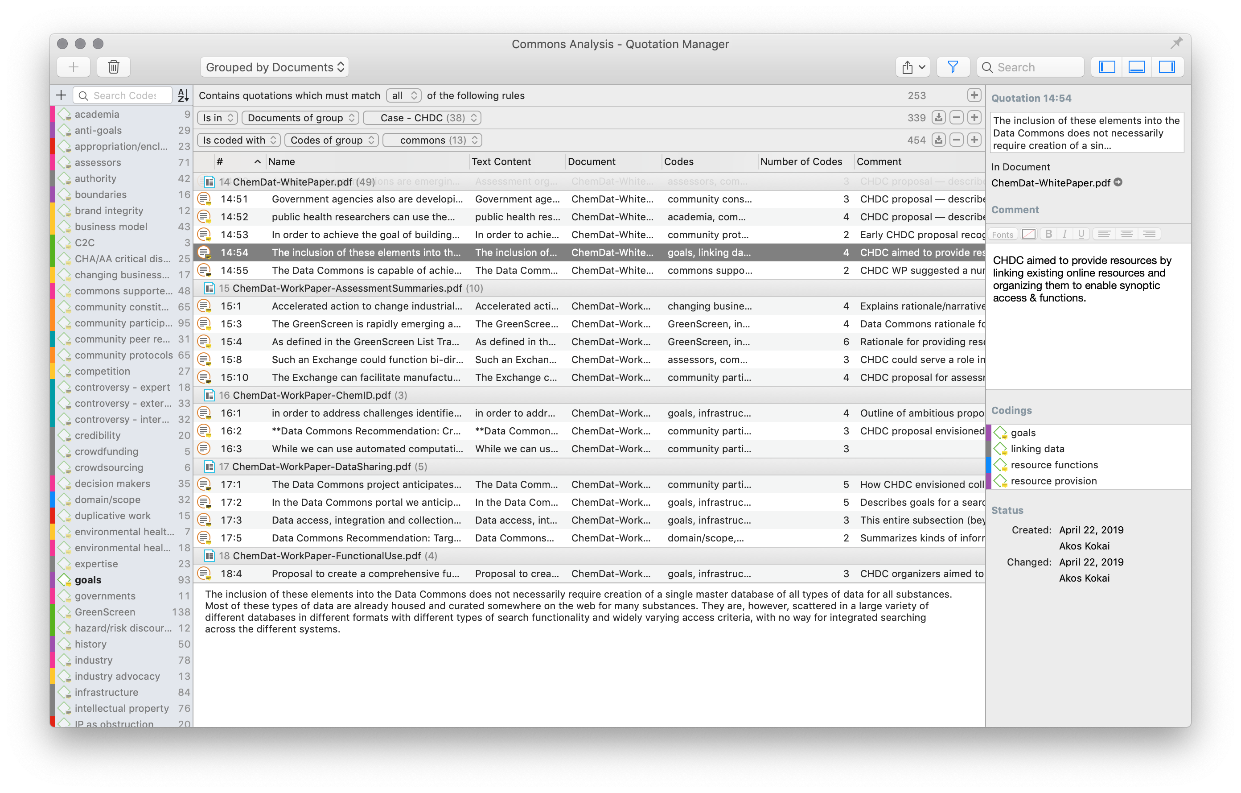Image resolution: width=1241 pixels, height=793 pixels.
Task: Click the A-Z sort codes icon
Action: click(x=183, y=95)
